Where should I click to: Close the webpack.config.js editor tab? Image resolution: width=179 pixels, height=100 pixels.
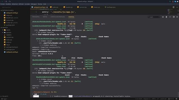[47, 7]
